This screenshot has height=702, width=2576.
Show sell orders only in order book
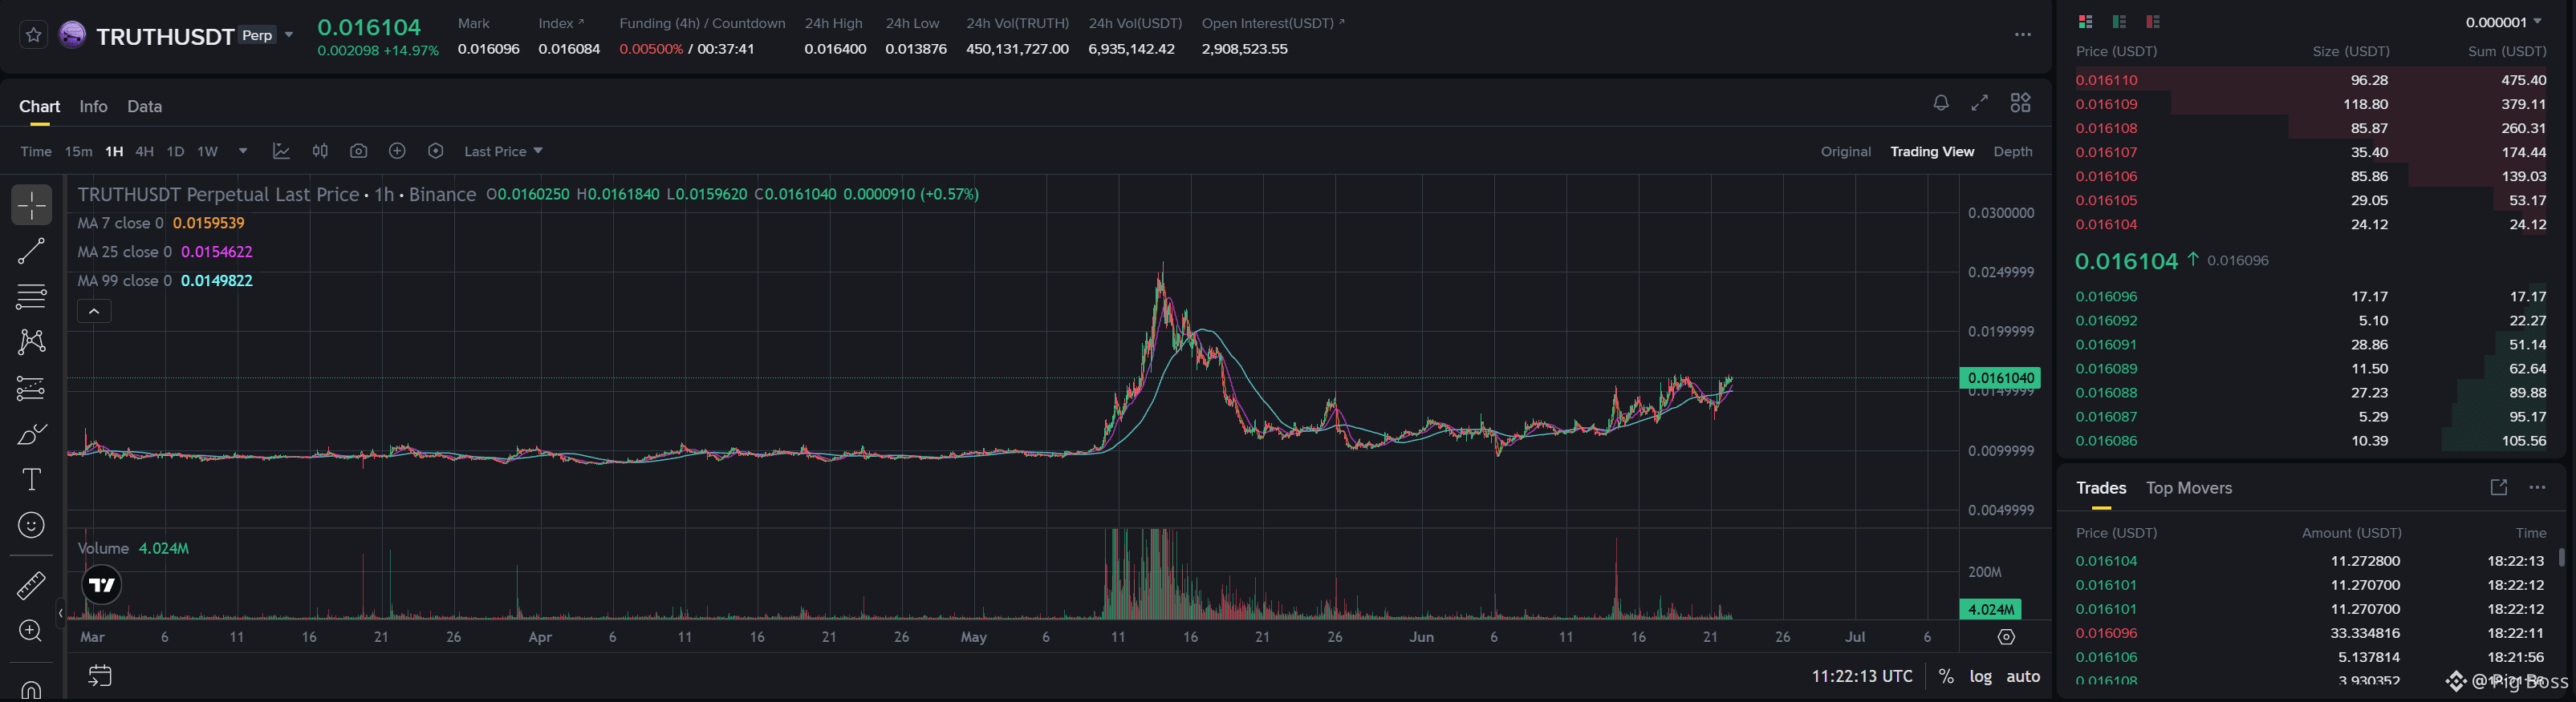coord(2153,21)
